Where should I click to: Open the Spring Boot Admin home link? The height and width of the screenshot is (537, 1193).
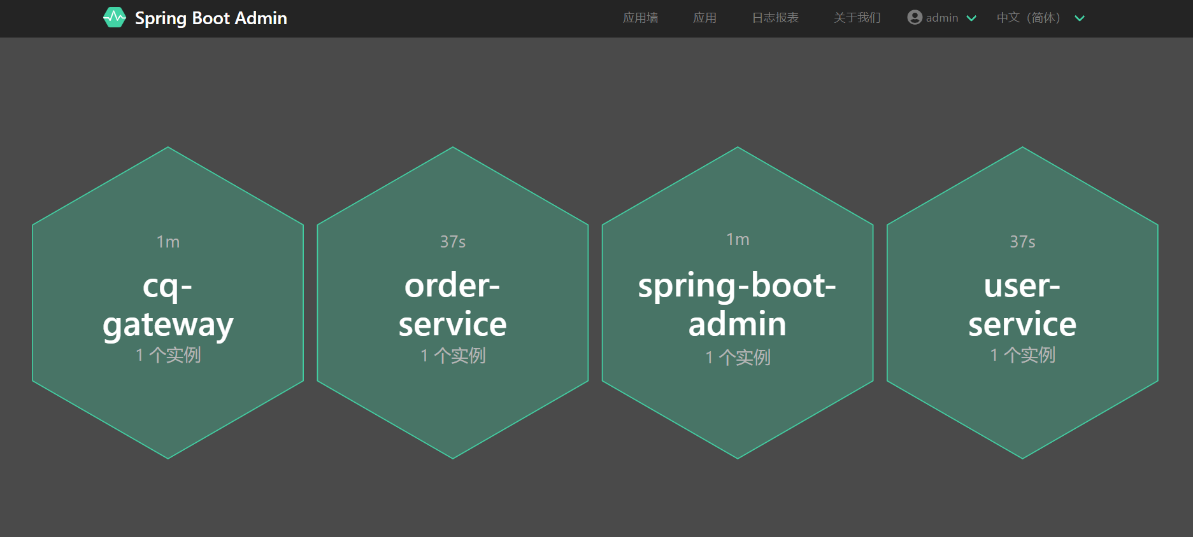195,18
